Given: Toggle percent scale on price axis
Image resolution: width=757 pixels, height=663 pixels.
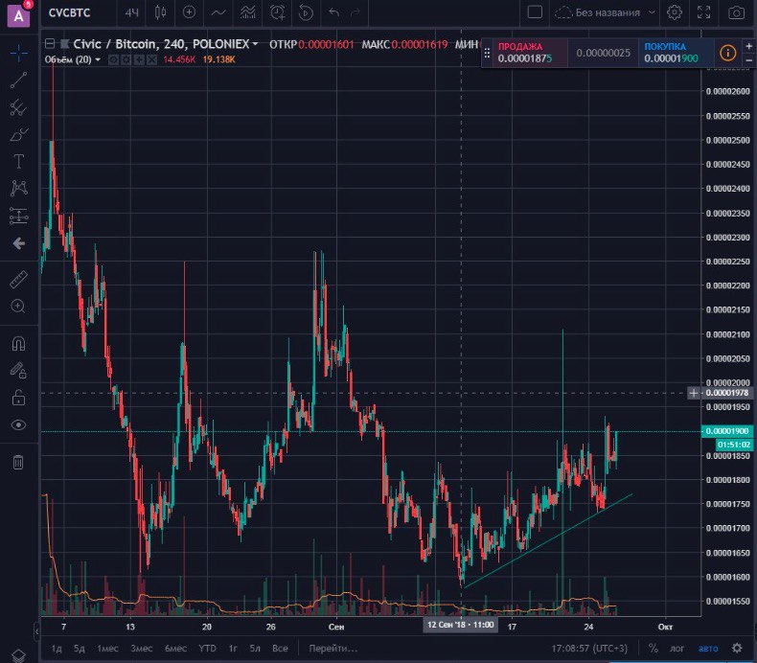Looking at the screenshot, I should pos(654,648).
